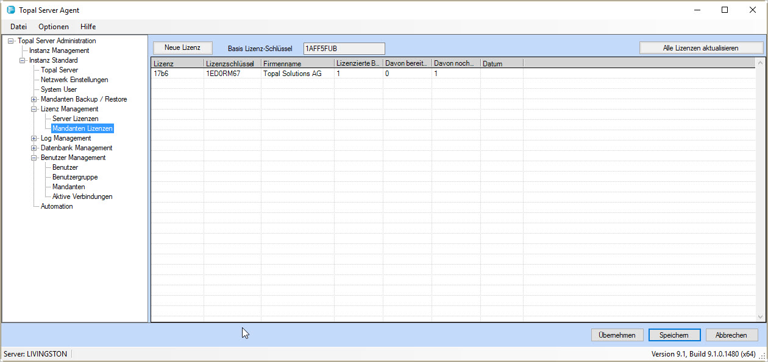
Task: Expand the Mandanten Backup / Restore node
Action: pyautogui.click(x=34, y=99)
